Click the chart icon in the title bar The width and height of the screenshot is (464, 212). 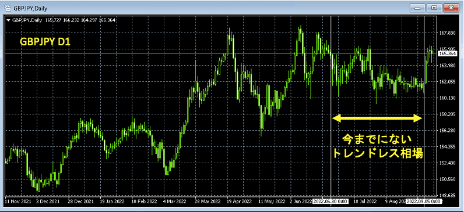click(8, 8)
